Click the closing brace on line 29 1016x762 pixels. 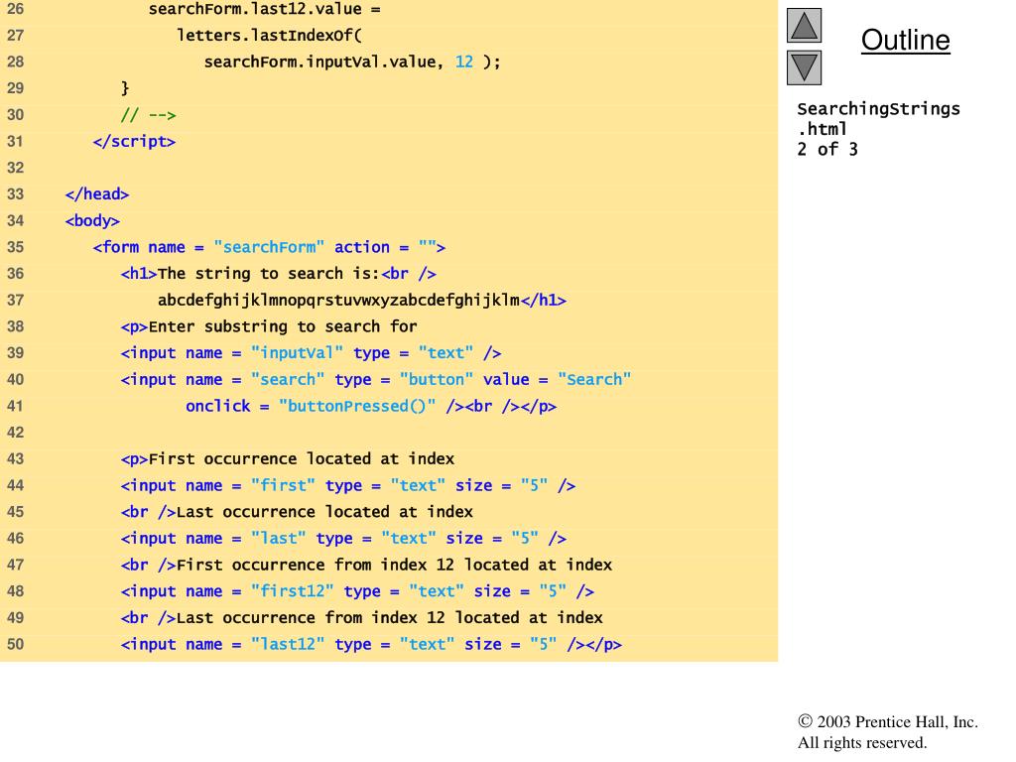[125, 88]
